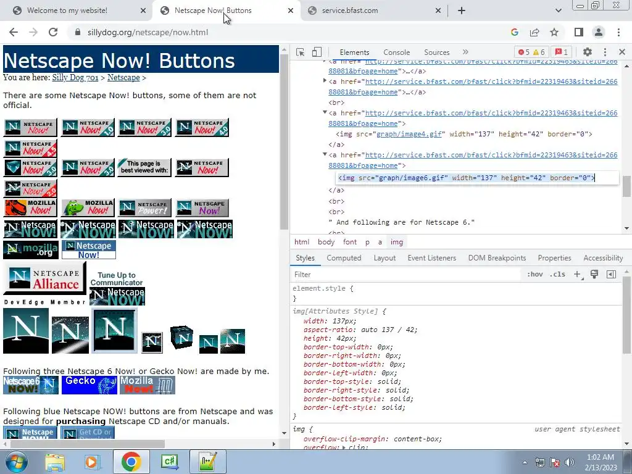Collapse the anchor node containing image4.gif
Screen dimensions: 632x474
325,112
